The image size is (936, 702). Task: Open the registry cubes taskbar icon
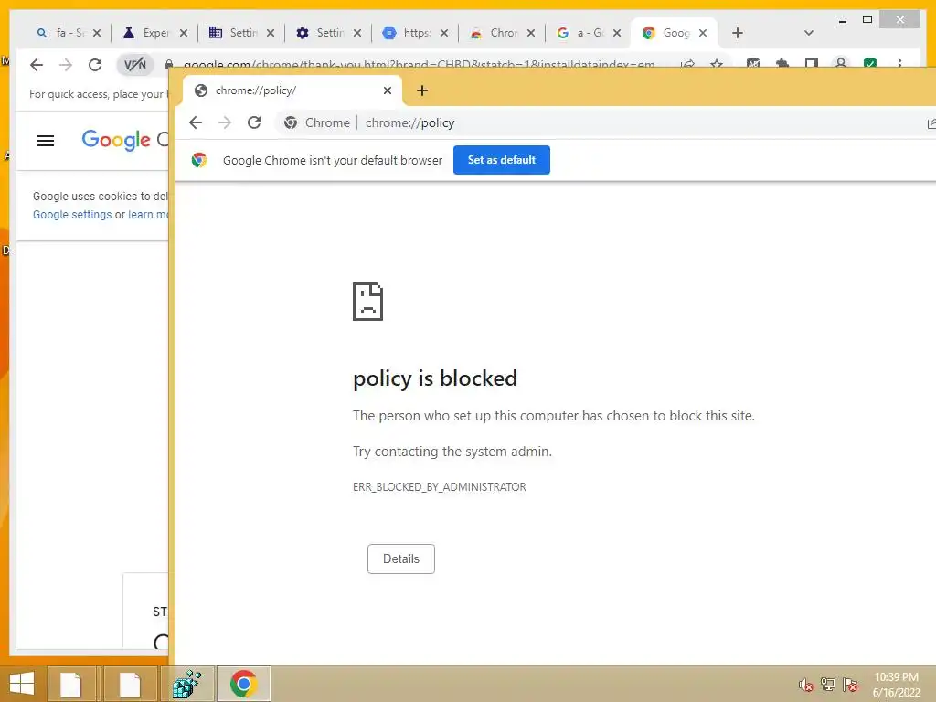coord(186,684)
